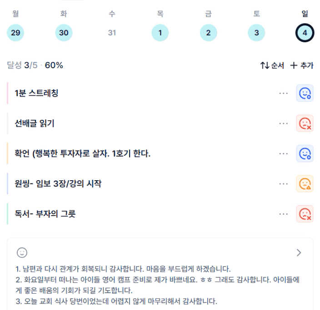
Task: Open three-dot menu for 확언 habit
Action: pos(284,154)
